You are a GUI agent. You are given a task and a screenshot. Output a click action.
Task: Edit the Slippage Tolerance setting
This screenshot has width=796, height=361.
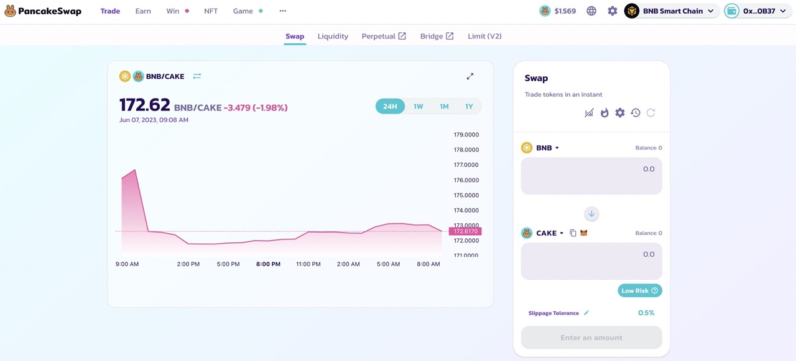(x=585, y=313)
